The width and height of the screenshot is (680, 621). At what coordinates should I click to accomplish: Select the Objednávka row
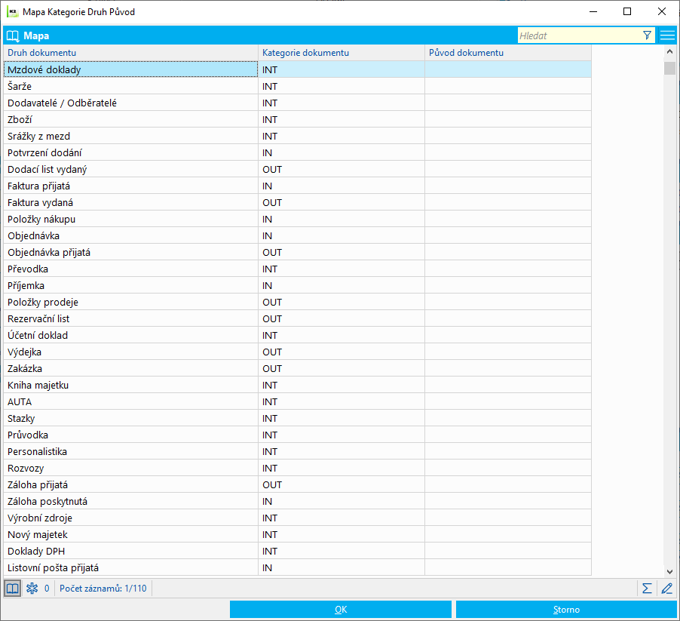click(298, 235)
